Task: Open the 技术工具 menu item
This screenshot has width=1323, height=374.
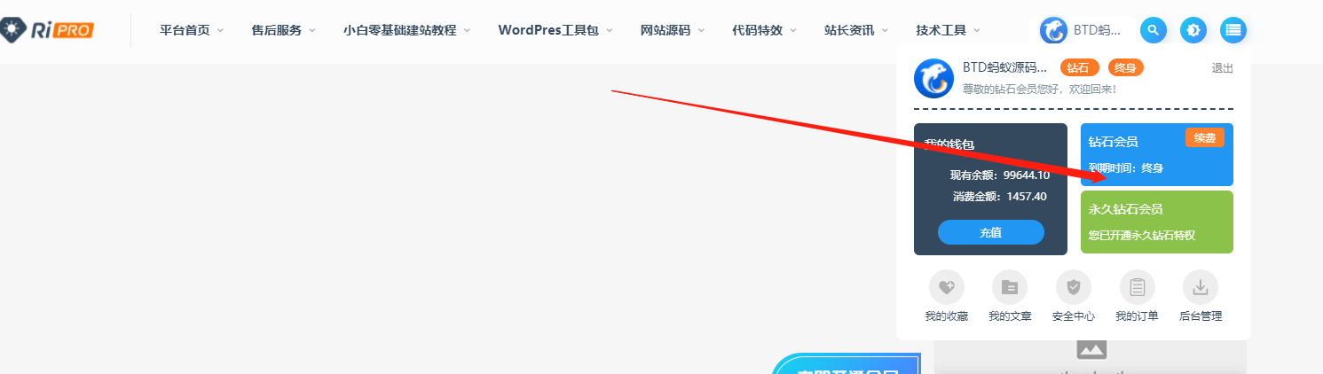Action: [x=949, y=30]
